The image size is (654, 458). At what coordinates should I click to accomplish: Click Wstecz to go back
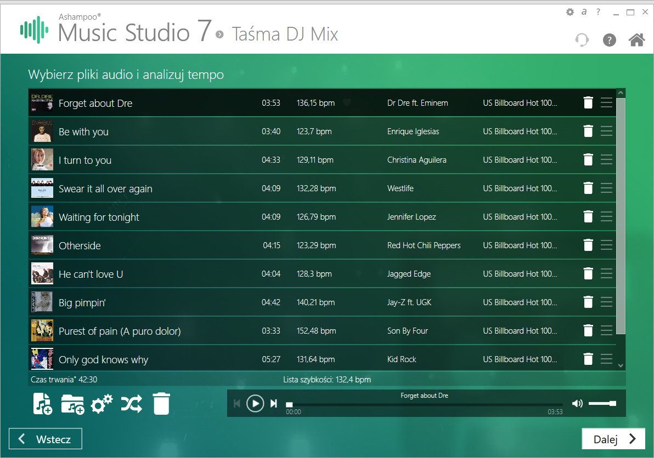(46, 439)
